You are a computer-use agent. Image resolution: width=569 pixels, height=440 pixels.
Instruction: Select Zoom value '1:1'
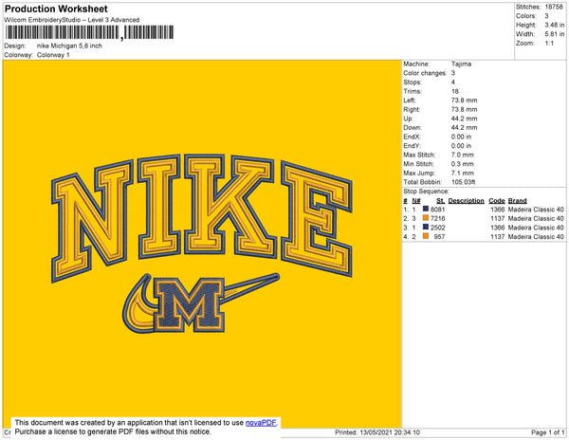point(549,44)
